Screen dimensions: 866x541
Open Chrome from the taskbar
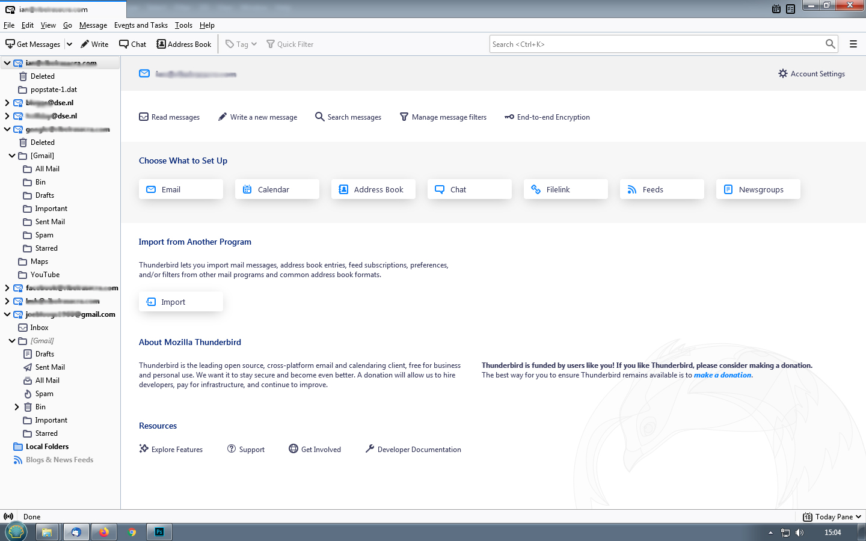coord(132,532)
